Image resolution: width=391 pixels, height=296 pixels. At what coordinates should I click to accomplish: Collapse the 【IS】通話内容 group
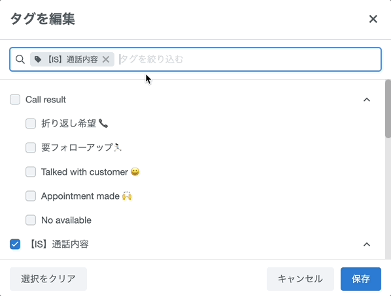point(367,244)
